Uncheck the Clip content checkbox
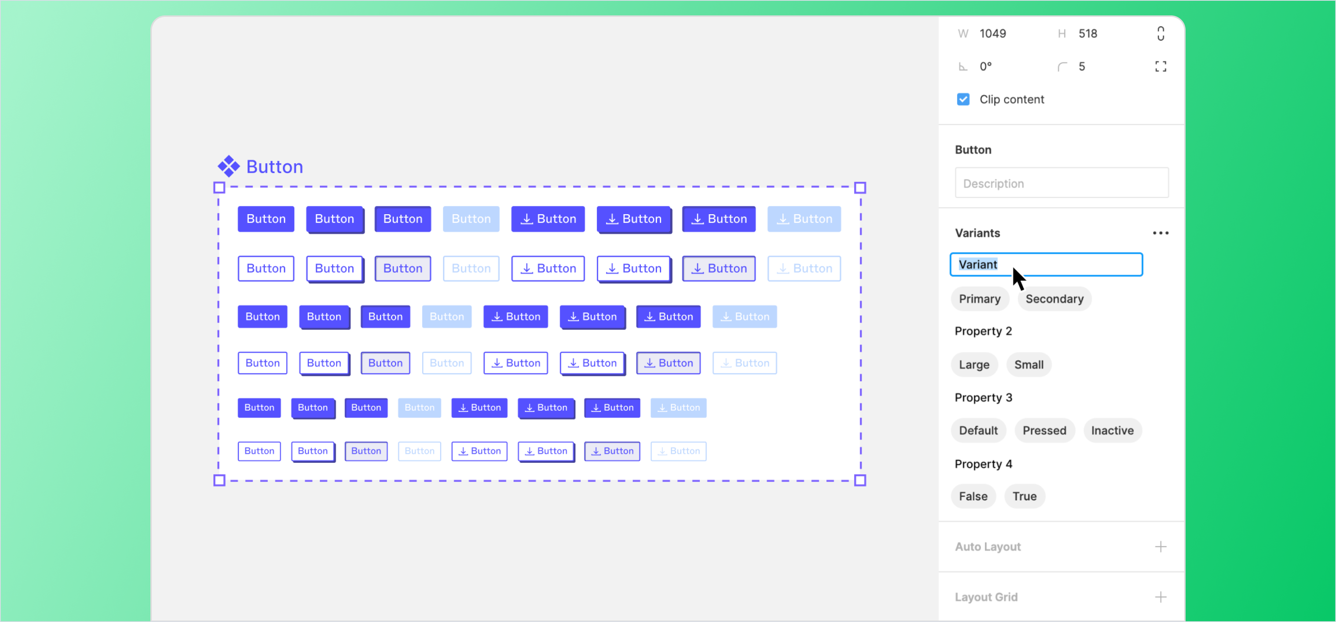 (x=963, y=99)
